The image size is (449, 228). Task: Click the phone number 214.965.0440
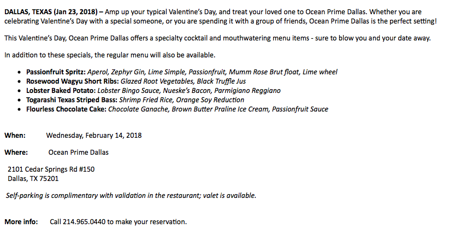click(x=84, y=221)
